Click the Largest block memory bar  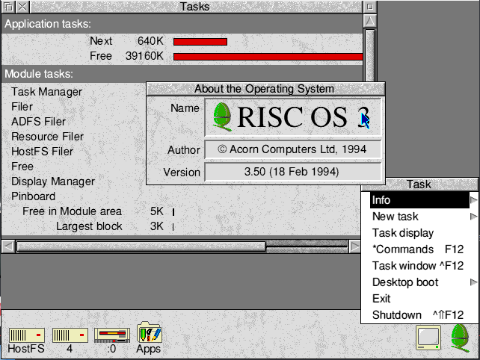tap(173, 226)
